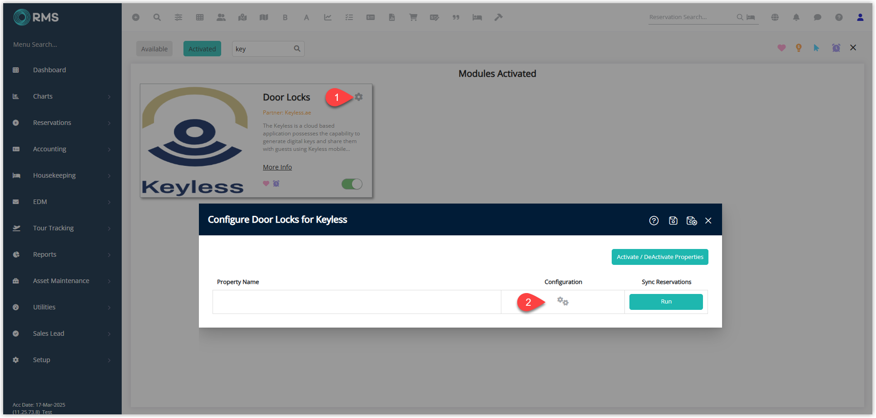This screenshot has height=418, width=876.
Task: Click the globe icon in header
Action: 775,17
